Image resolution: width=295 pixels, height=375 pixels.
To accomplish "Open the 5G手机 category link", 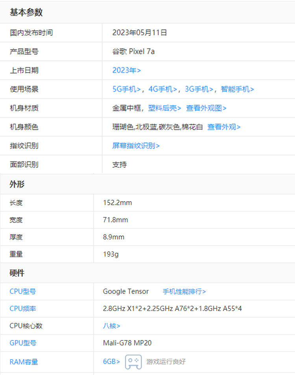I will [x=127, y=89].
